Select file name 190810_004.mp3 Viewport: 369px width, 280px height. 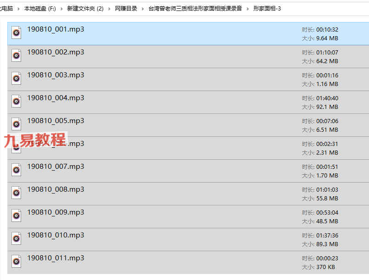(55, 98)
